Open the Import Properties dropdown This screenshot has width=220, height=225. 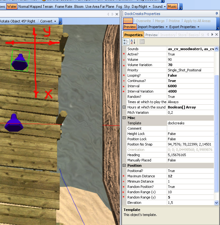click(x=153, y=27)
